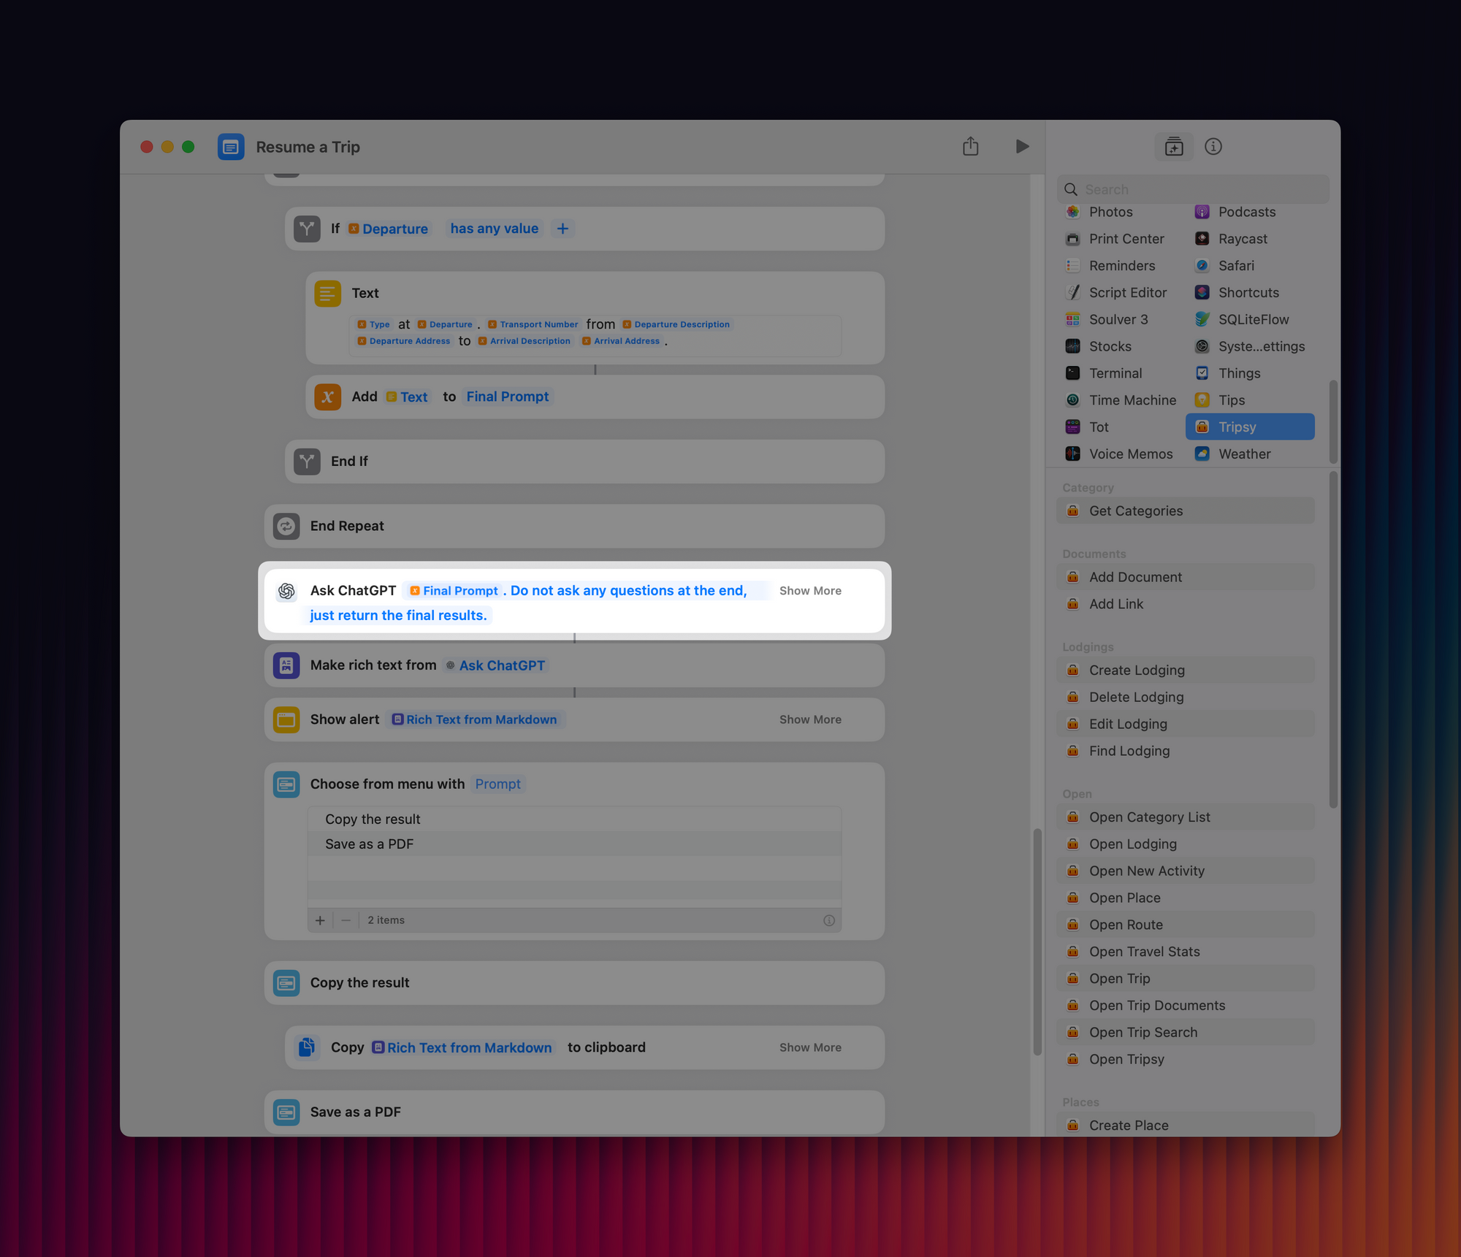
Task: Add the Add Link action
Action: click(x=1185, y=604)
